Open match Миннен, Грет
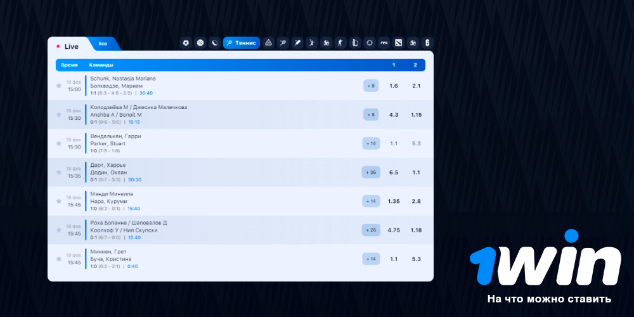Screen dimensions: 634x317 (108, 252)
